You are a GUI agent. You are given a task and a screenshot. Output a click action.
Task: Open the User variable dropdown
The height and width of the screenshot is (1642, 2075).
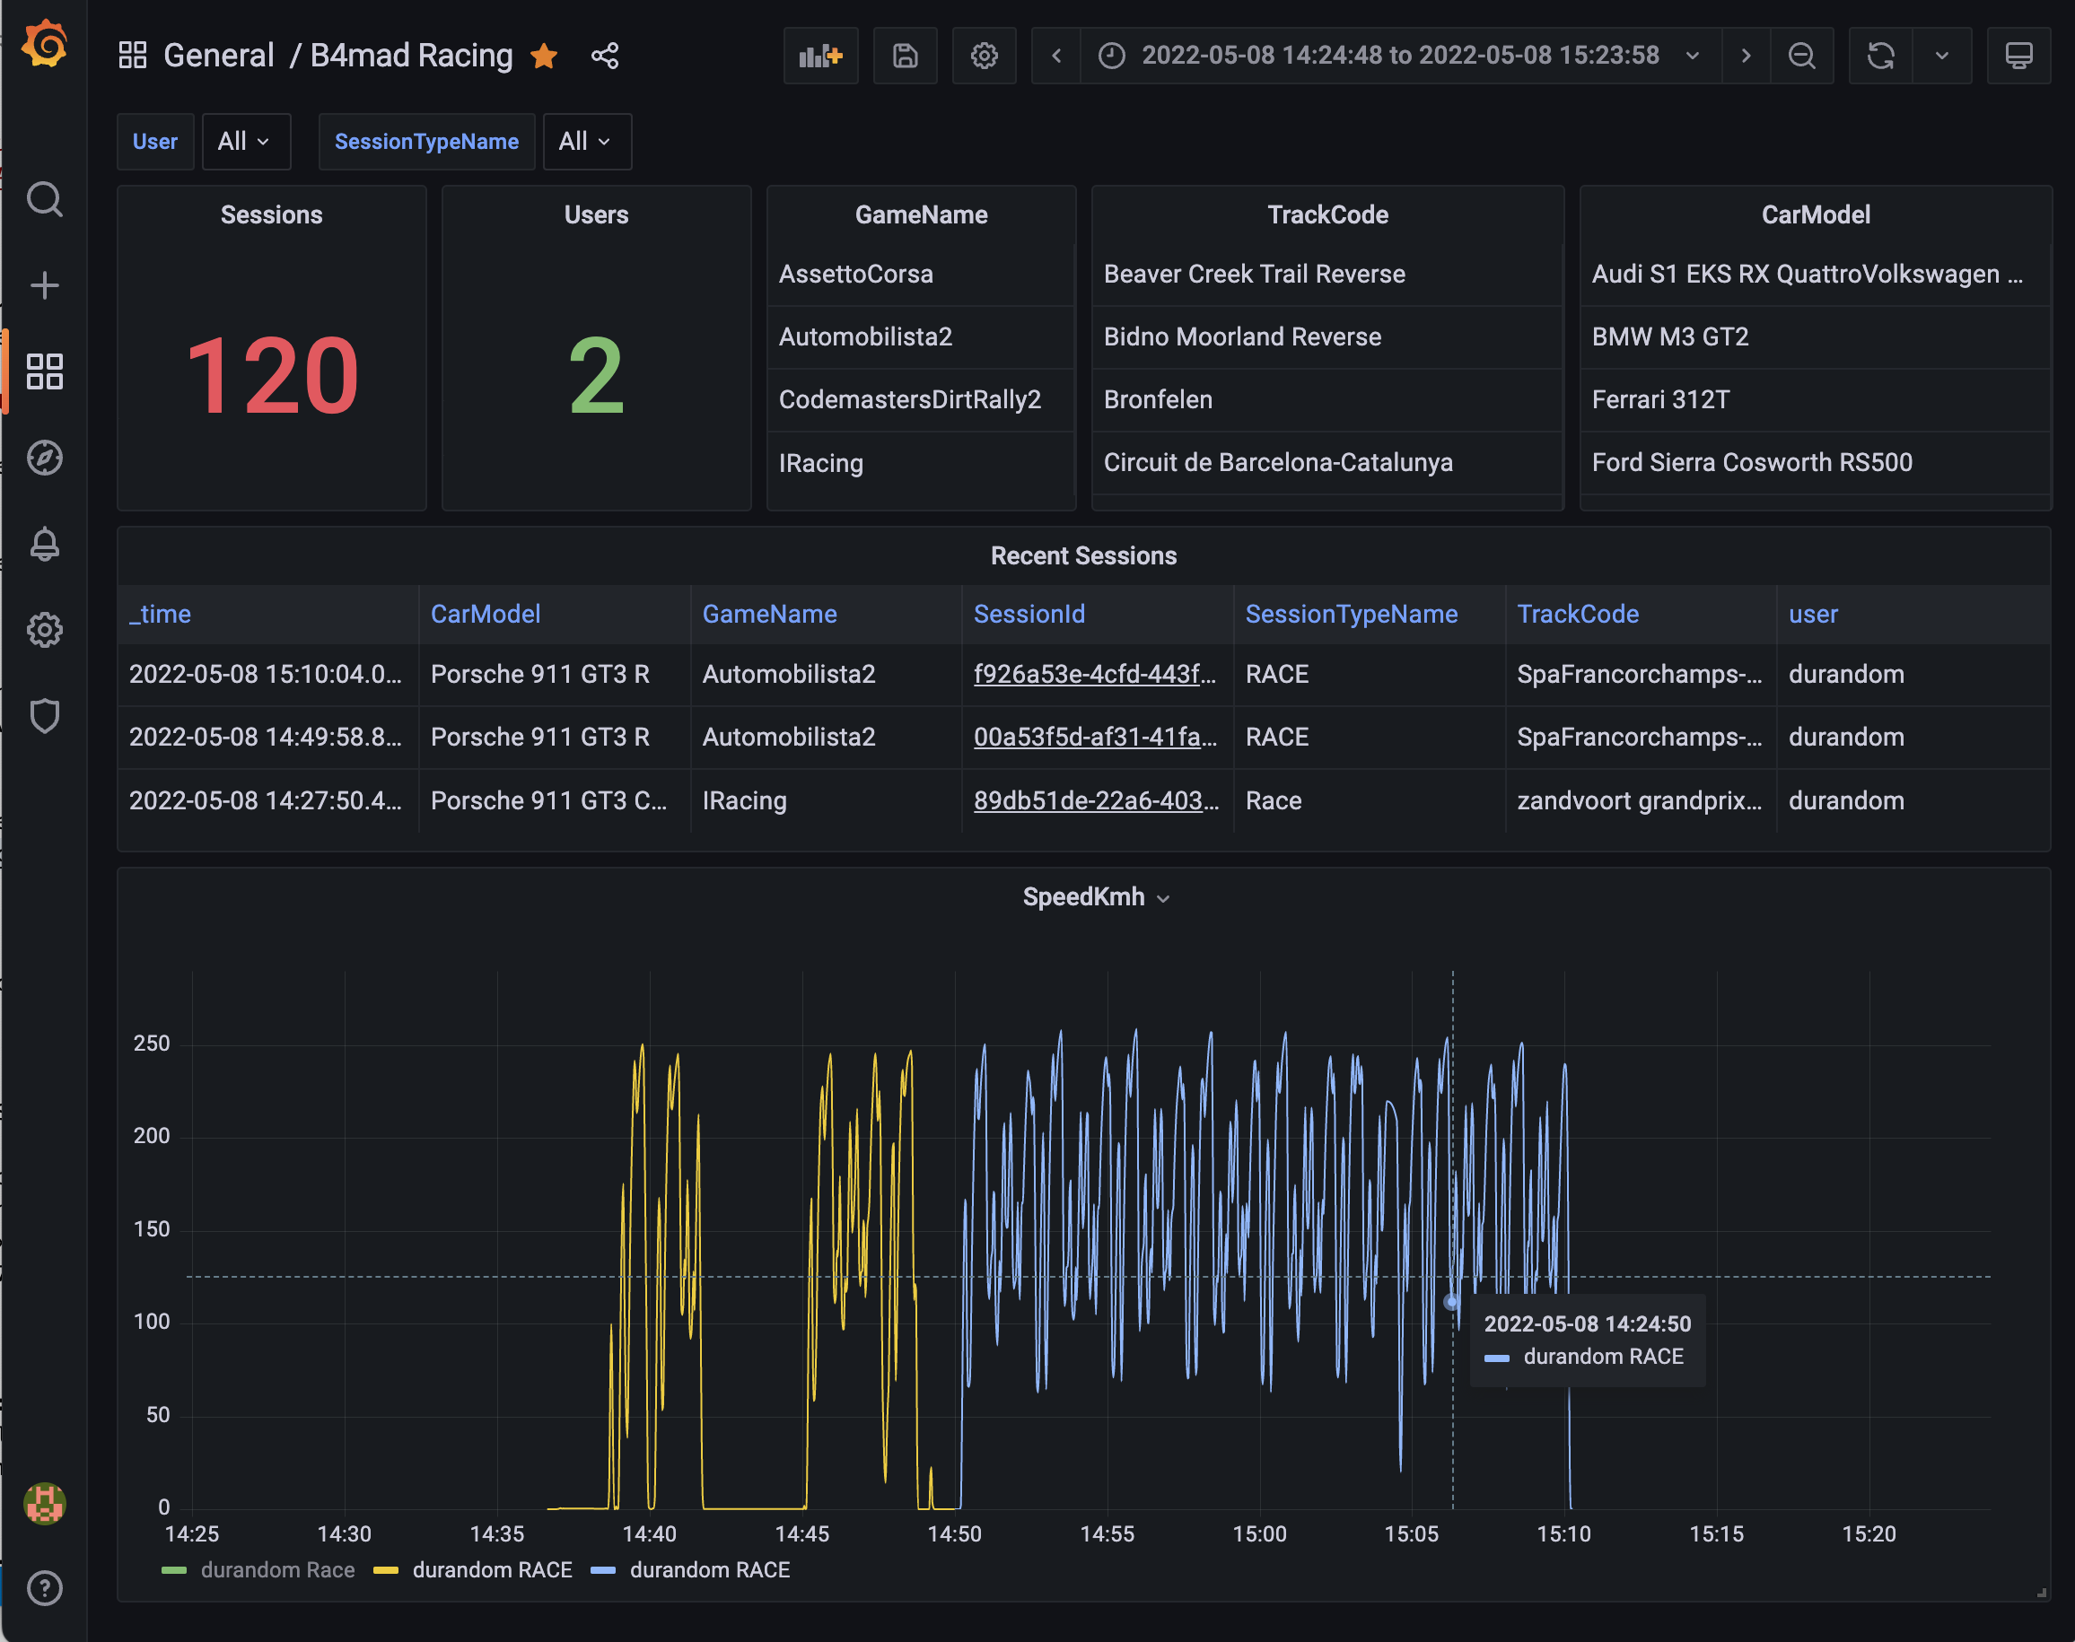[x=244, y=142]
